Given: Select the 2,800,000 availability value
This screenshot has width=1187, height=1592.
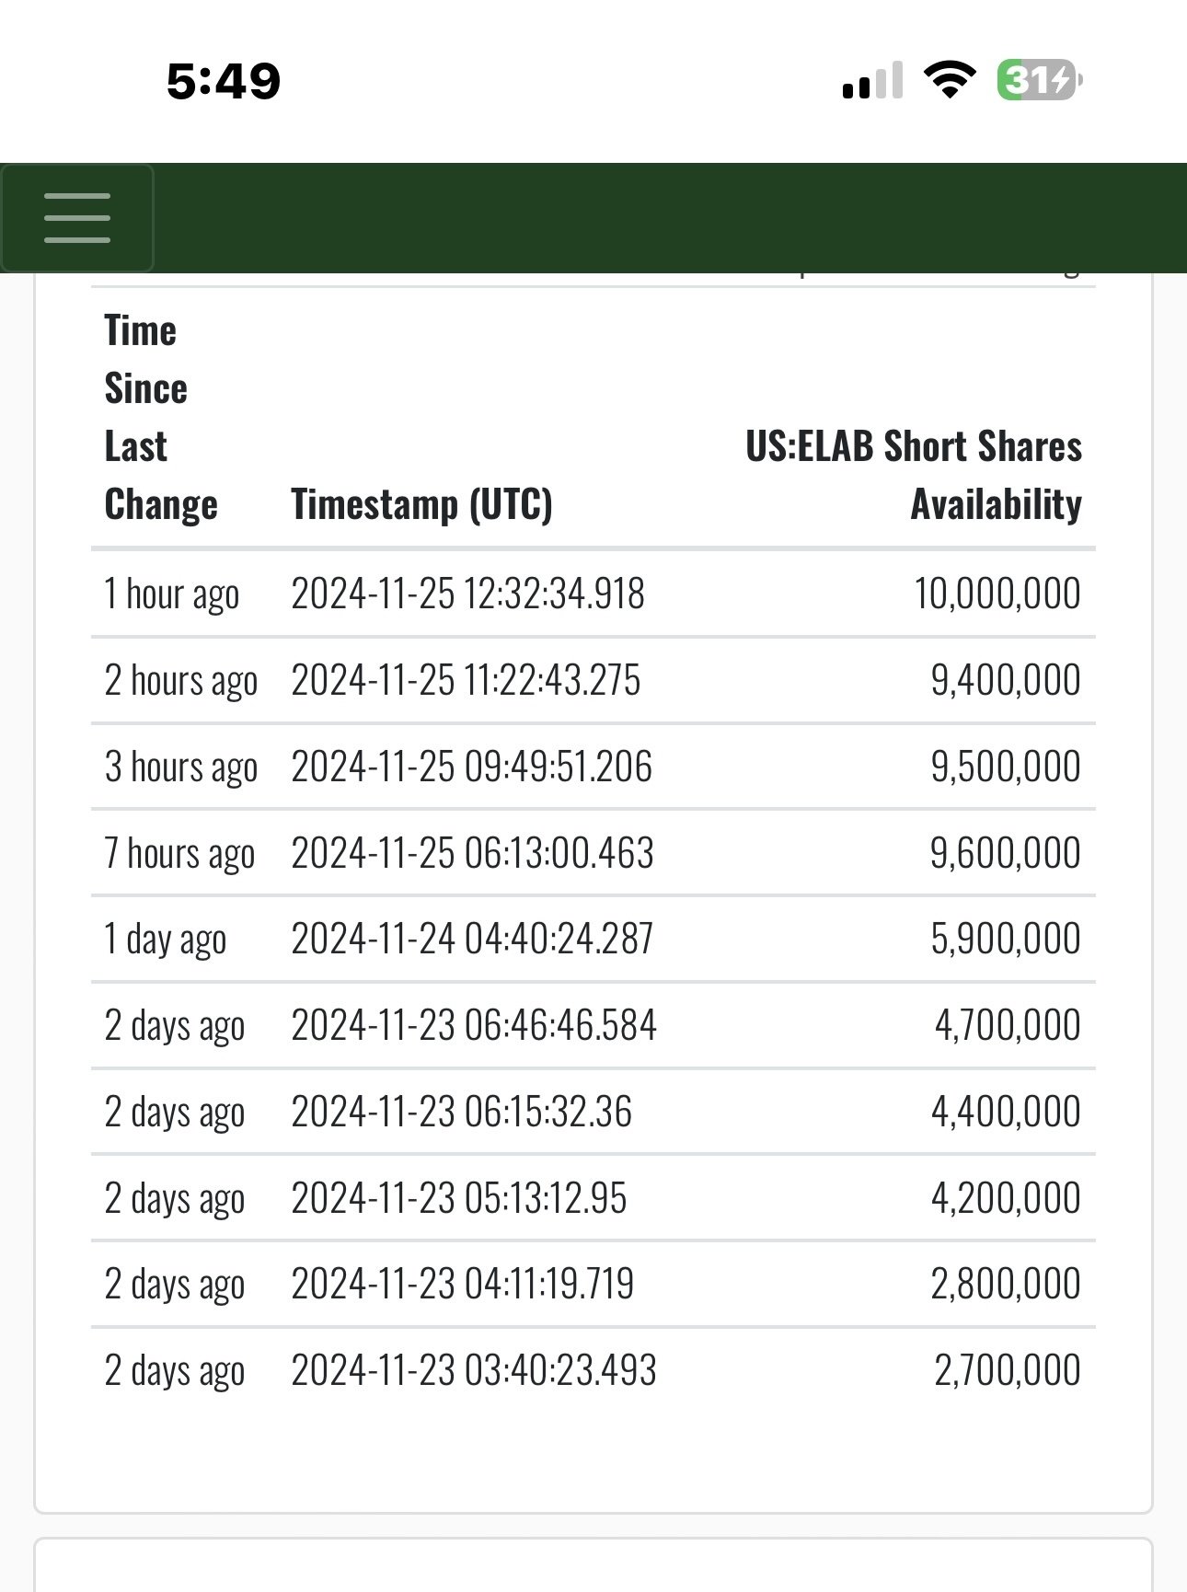Looking at the screenshot, I should 1006,1284.
